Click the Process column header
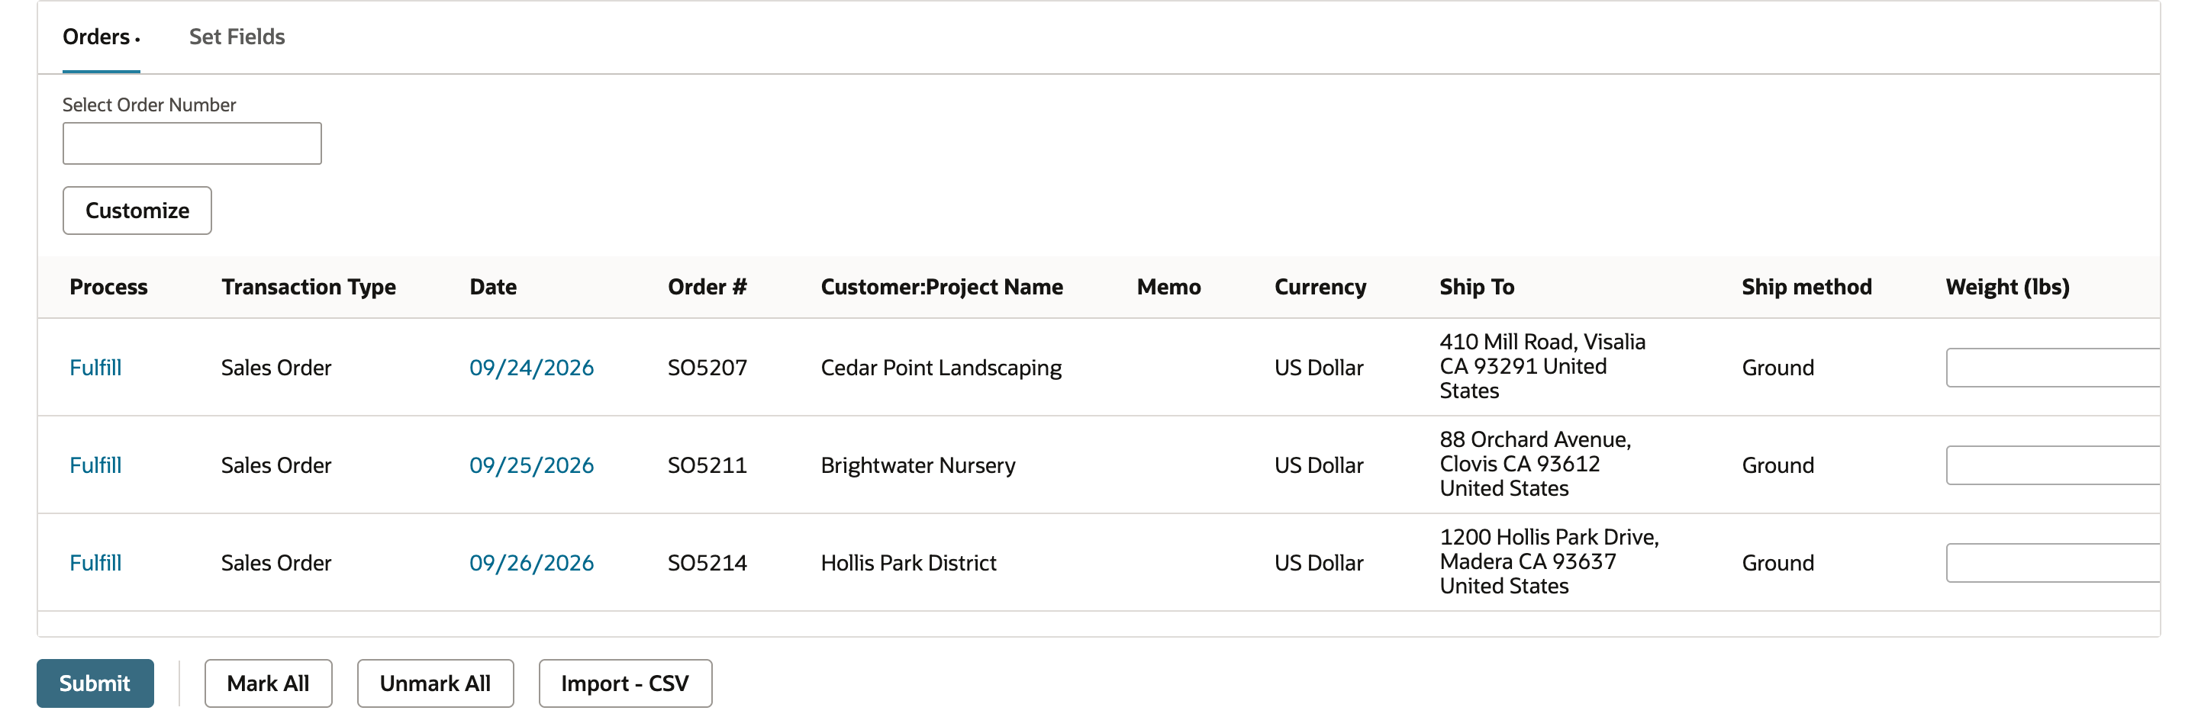The image size is (2198, 717). (x=108, y=288)
